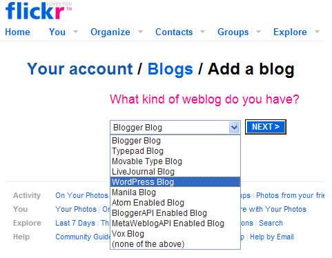
Task: Open Help by Email footer link
Action: [272, 237]
